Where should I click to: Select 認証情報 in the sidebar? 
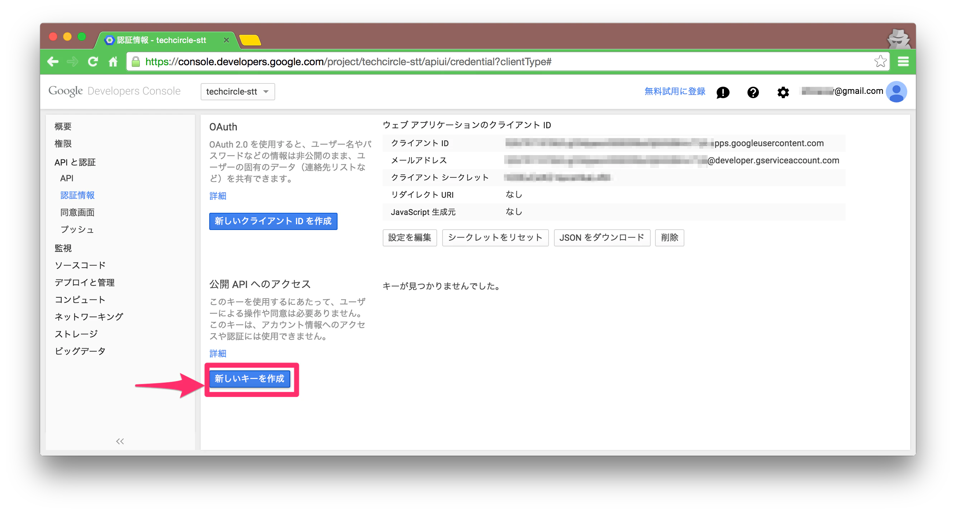pos(77,195)
